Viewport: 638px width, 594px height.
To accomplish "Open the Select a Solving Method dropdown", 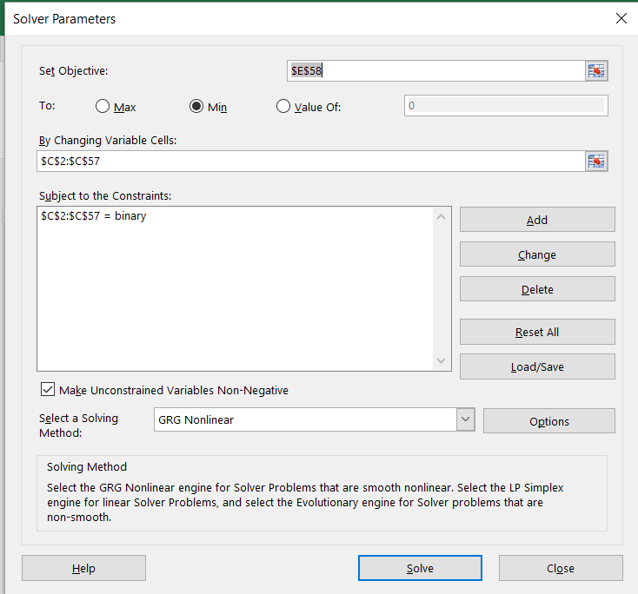I will [x=466, y=419].
